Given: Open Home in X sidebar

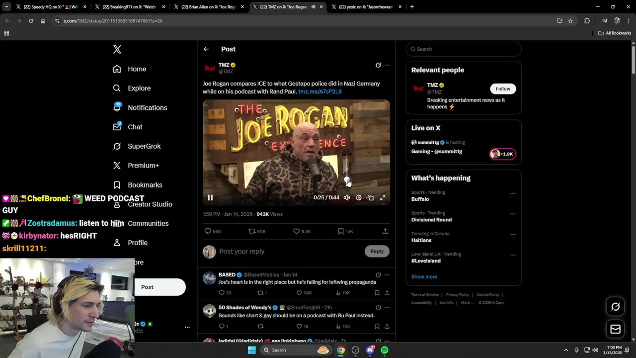Looking at the screenshot, I should 130,69.
